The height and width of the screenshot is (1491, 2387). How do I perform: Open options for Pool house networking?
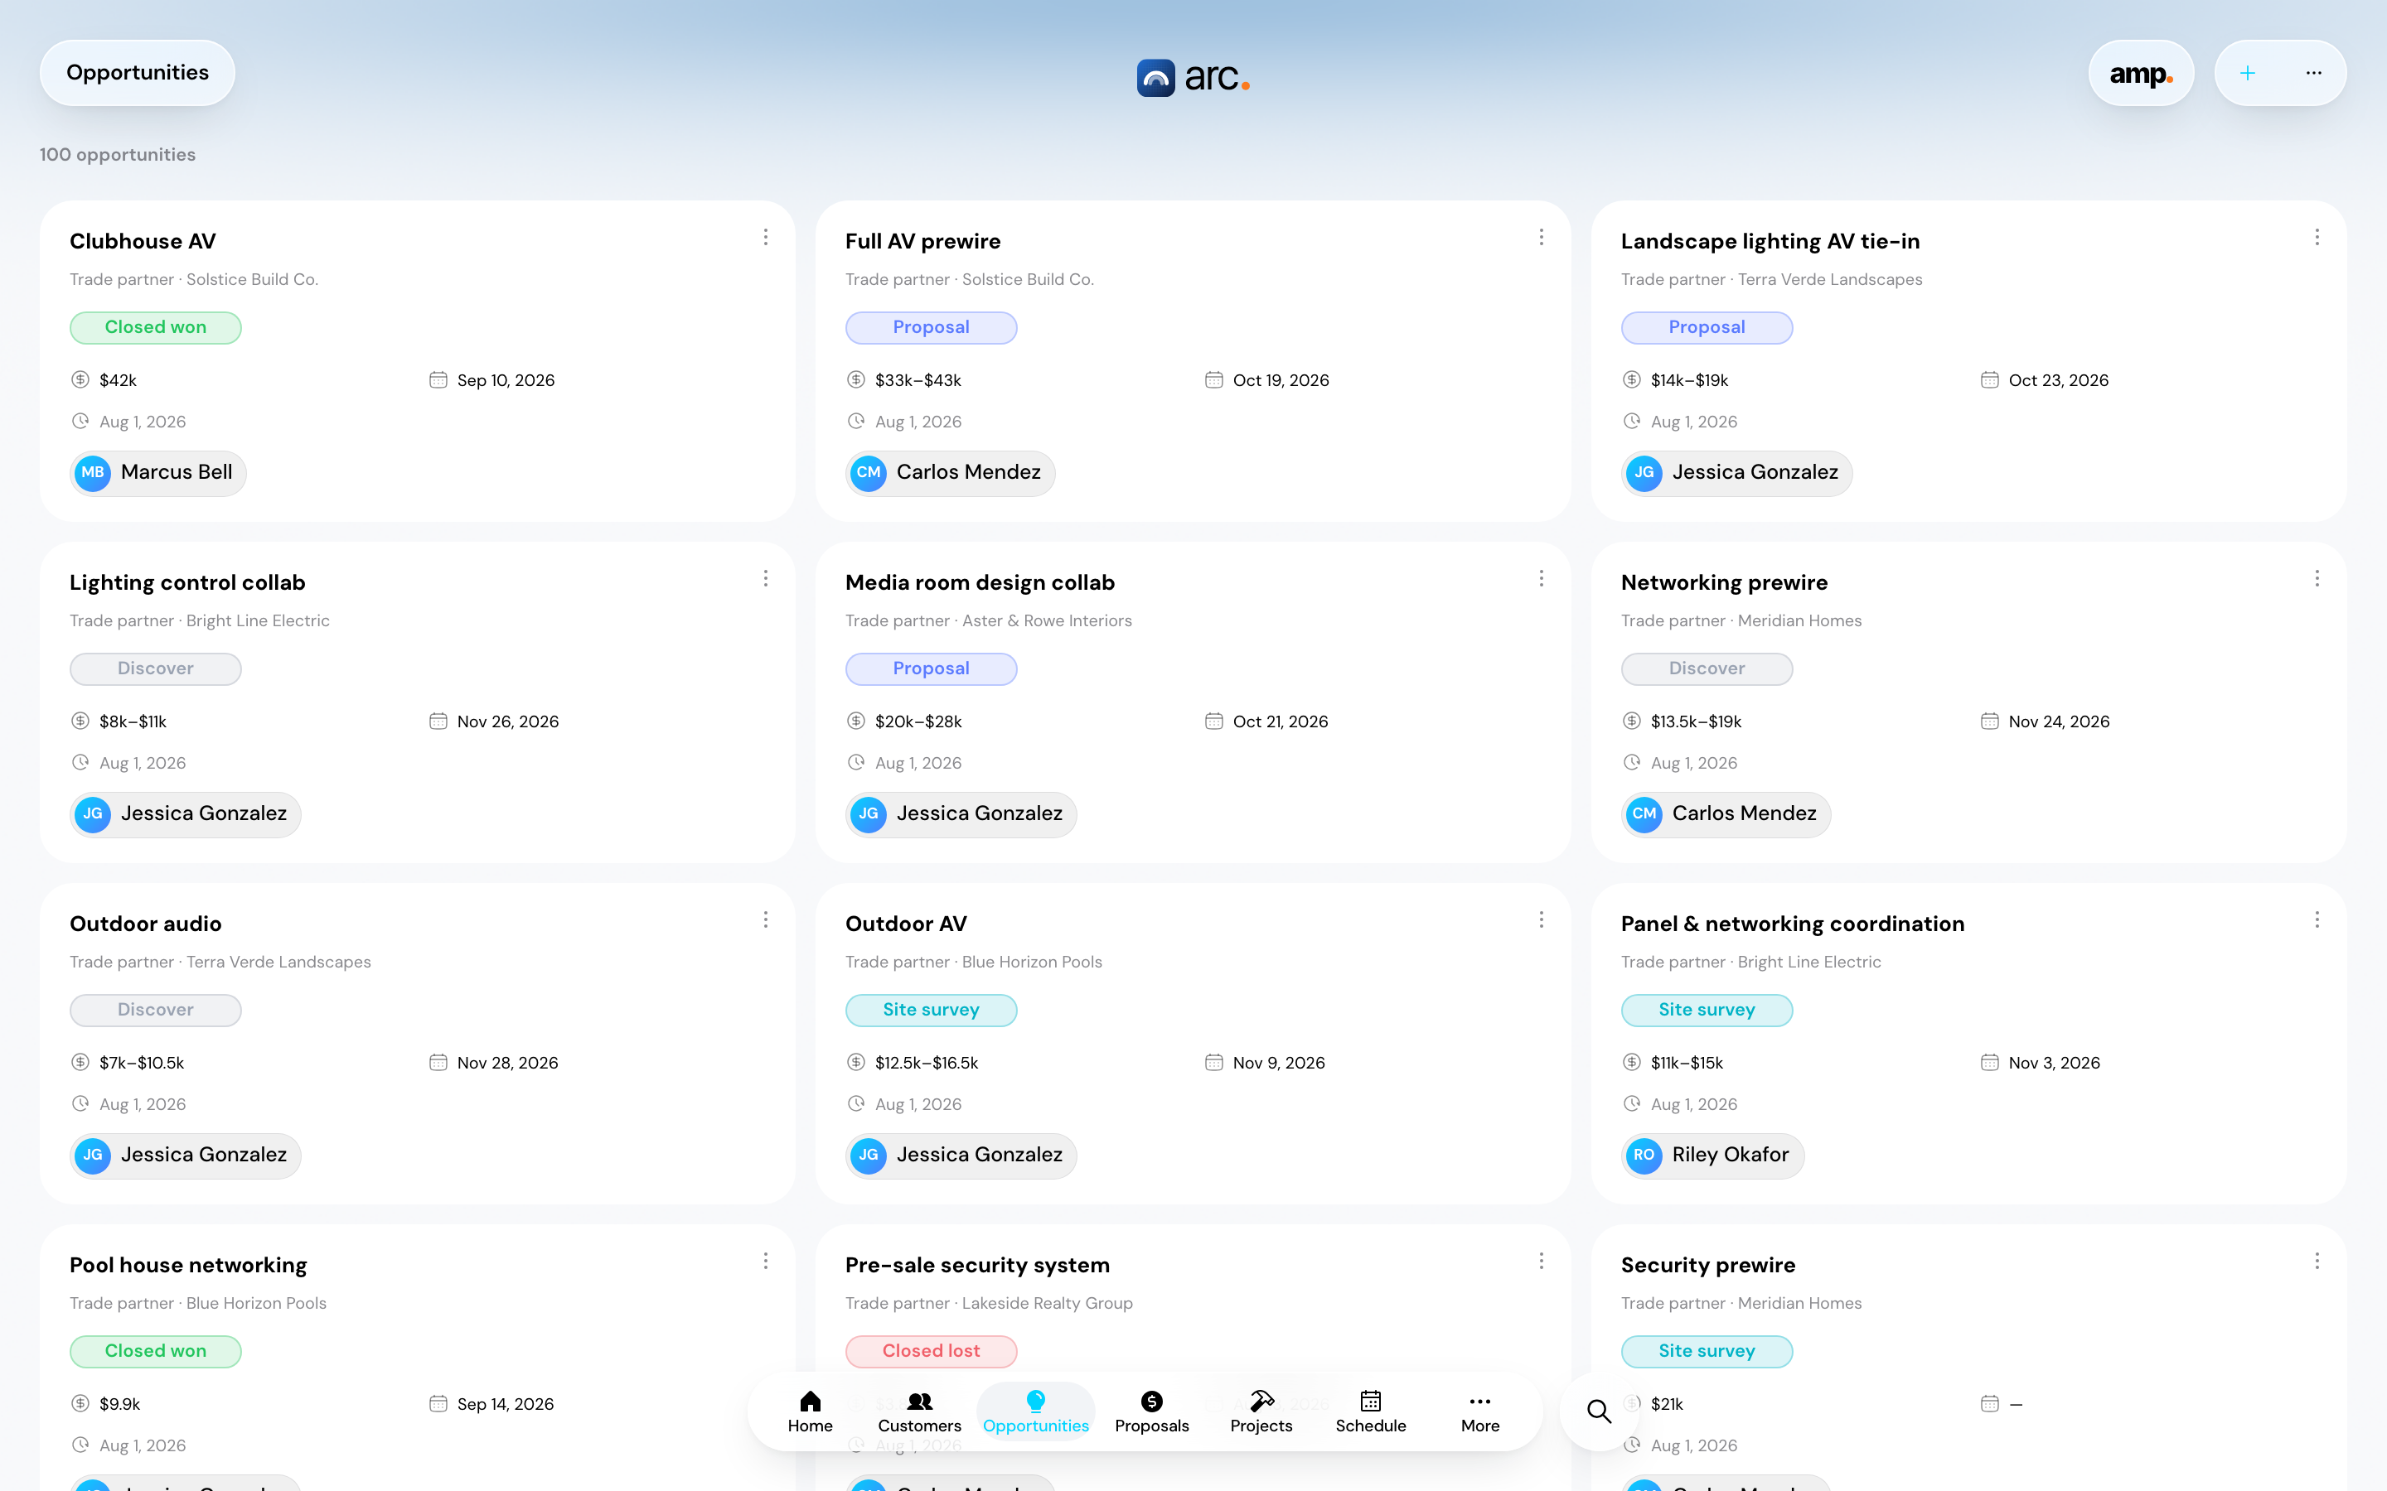tap(766, 1262)
